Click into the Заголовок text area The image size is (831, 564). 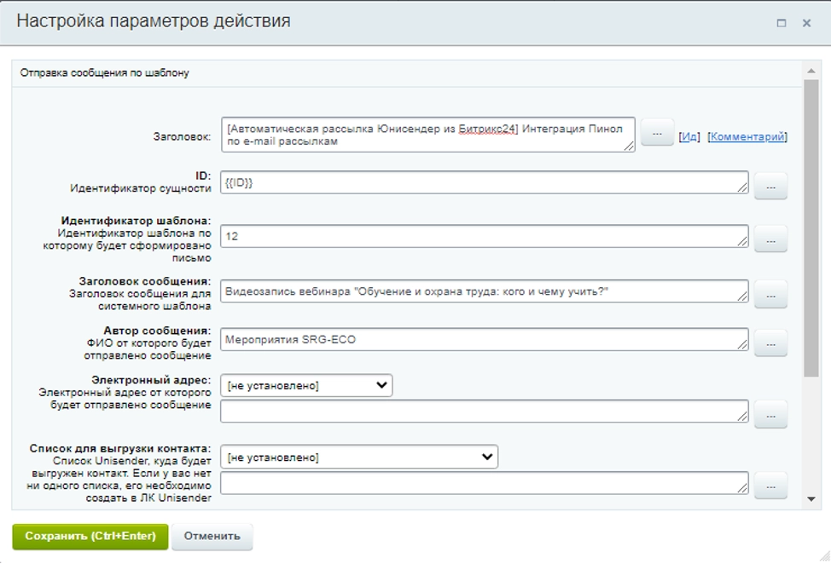point(427,135)
